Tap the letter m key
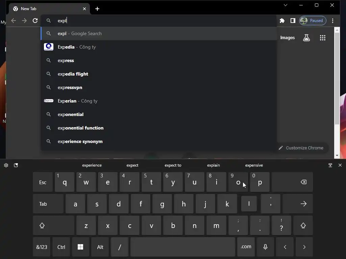 point(216,225)
